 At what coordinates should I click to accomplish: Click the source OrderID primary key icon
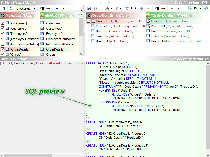tap(93, 21)
